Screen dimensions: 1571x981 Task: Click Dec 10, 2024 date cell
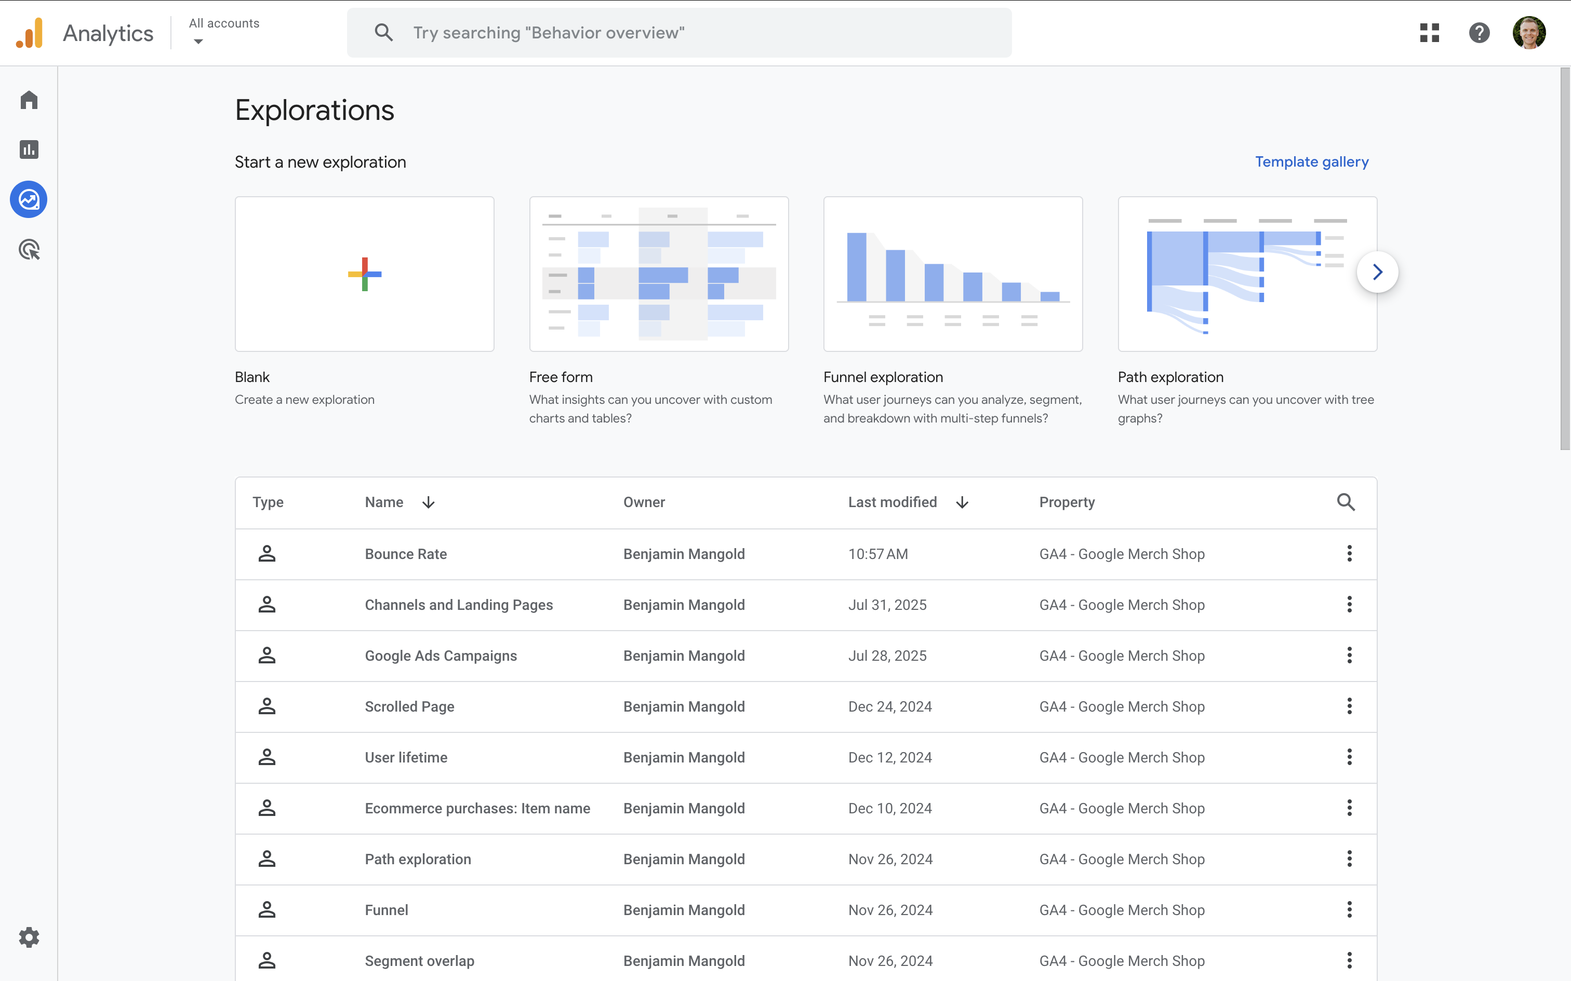pos(889,809)
